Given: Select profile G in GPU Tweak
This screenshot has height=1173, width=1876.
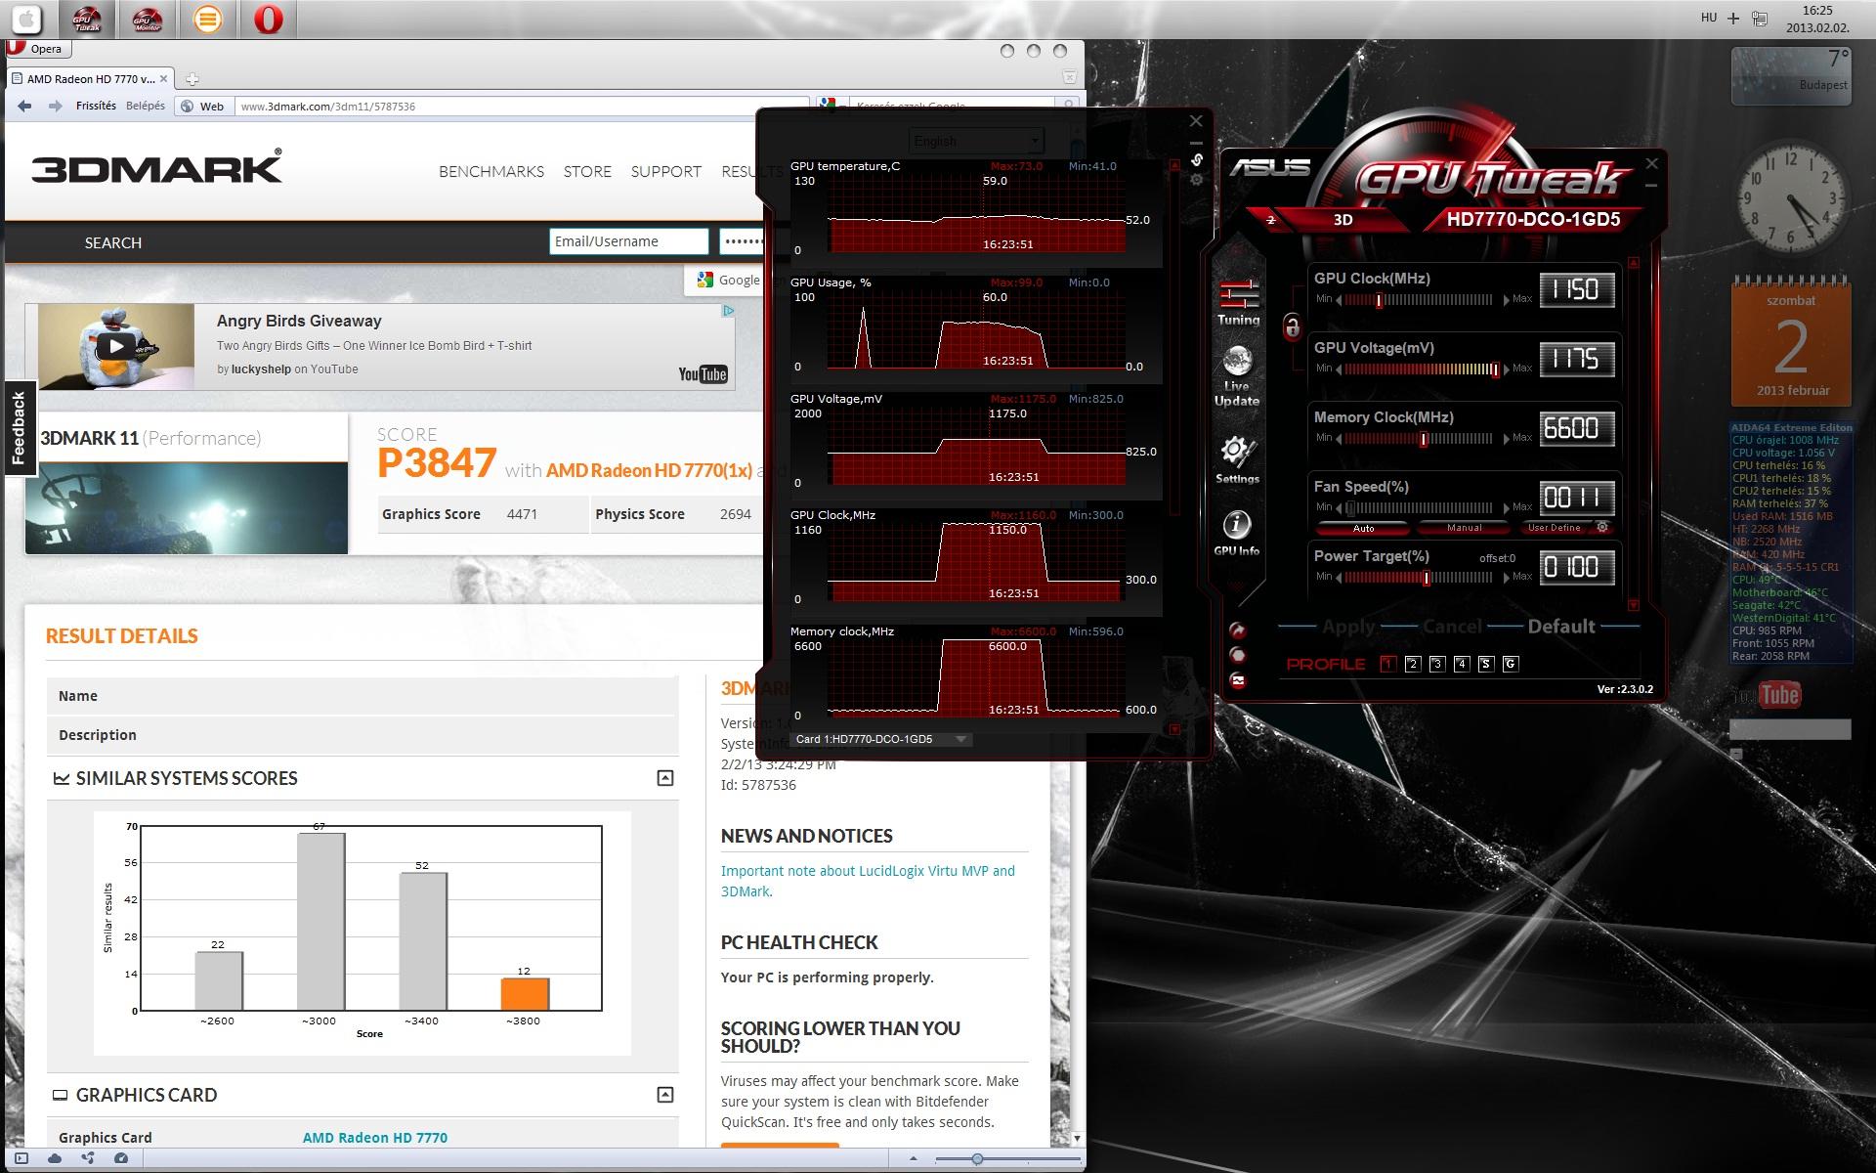Looking at the screenshot, I should (x=1510, y=664).
